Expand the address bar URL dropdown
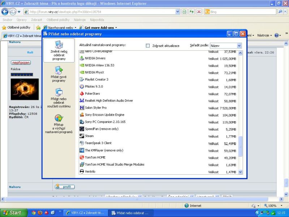 (177, 12)
